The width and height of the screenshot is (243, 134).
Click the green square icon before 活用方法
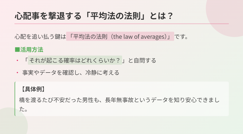pos(17,50)
